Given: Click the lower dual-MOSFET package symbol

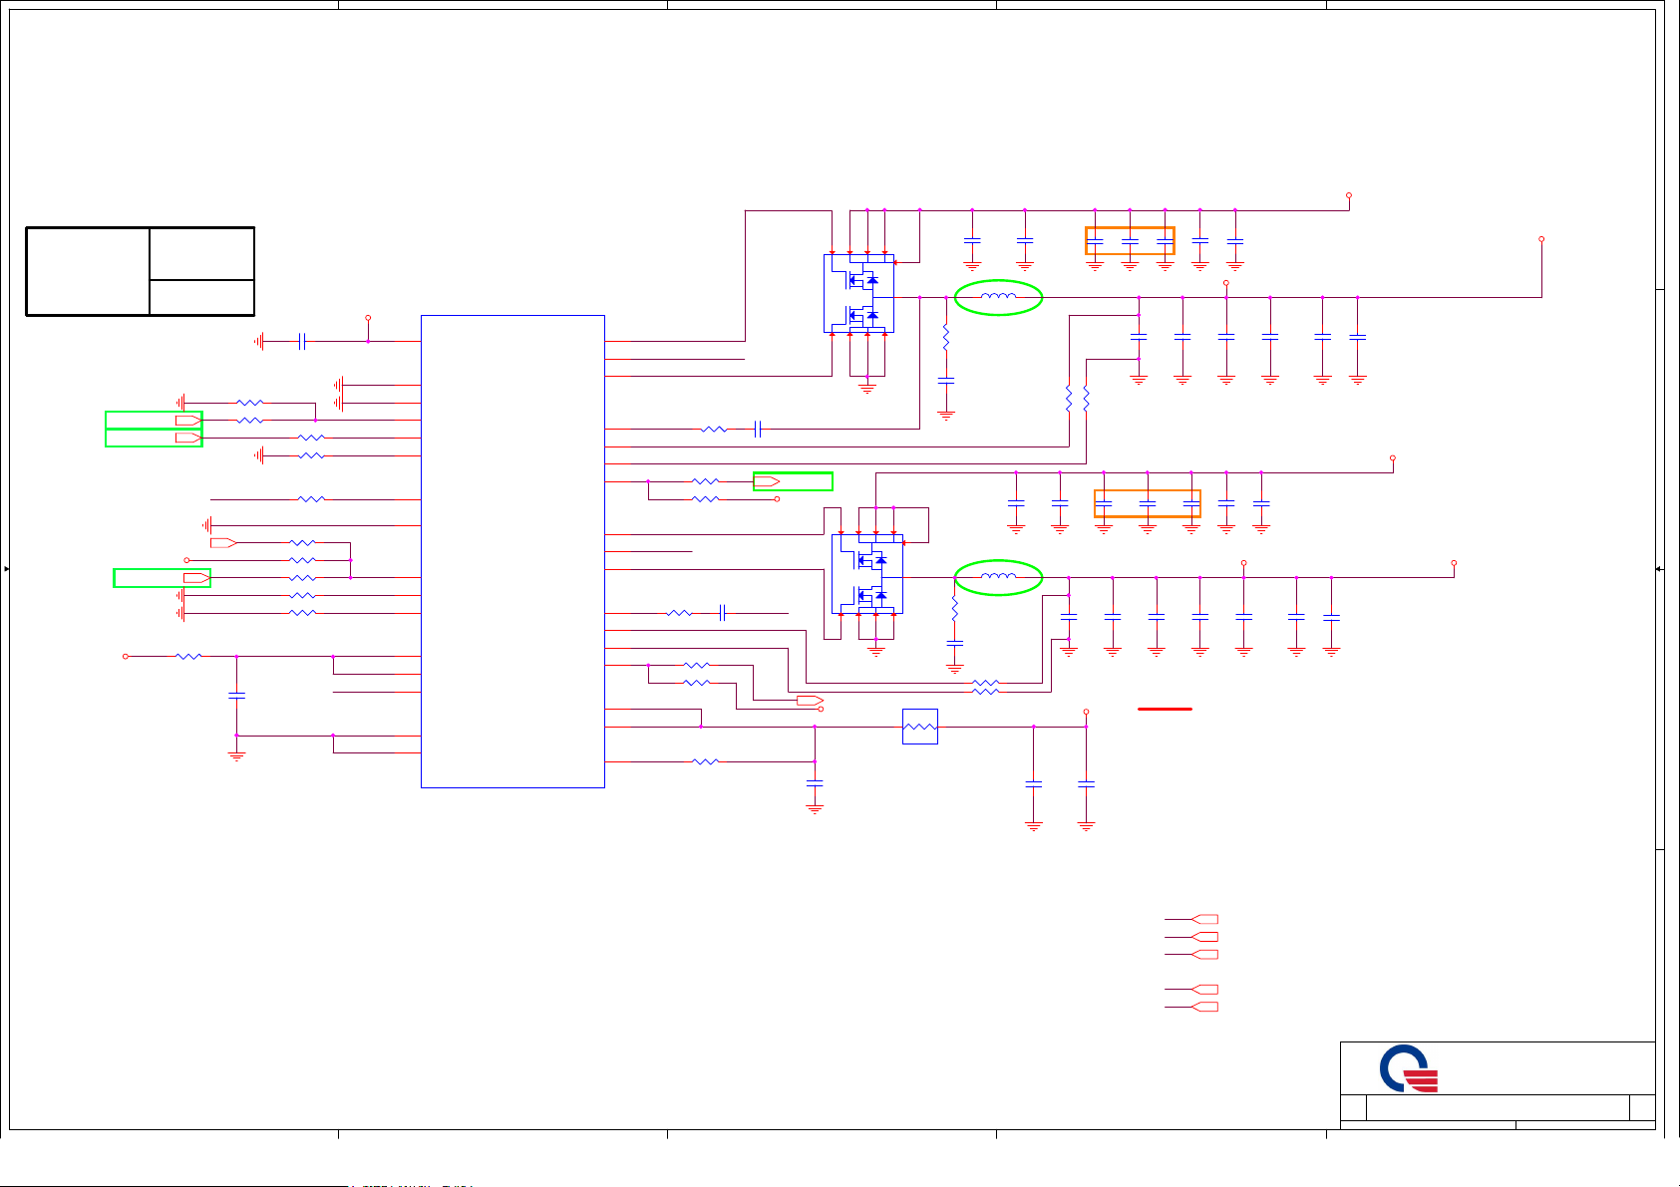Looking at the screenshot, I should (867, 574).
